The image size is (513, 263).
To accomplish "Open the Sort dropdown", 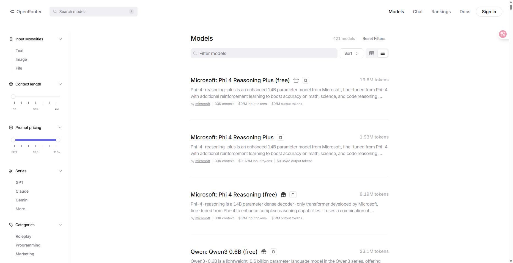I will pyautogui.click(x=352, y=53).
